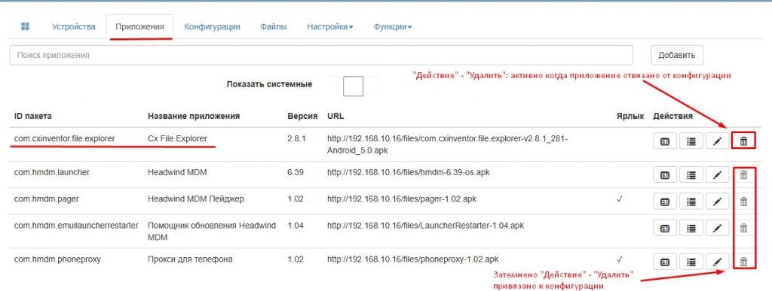Viewport: 772px width, 291px height.
Task: Click the com.cxinventor.file.explorer package ID
Action: coord(65,139)
